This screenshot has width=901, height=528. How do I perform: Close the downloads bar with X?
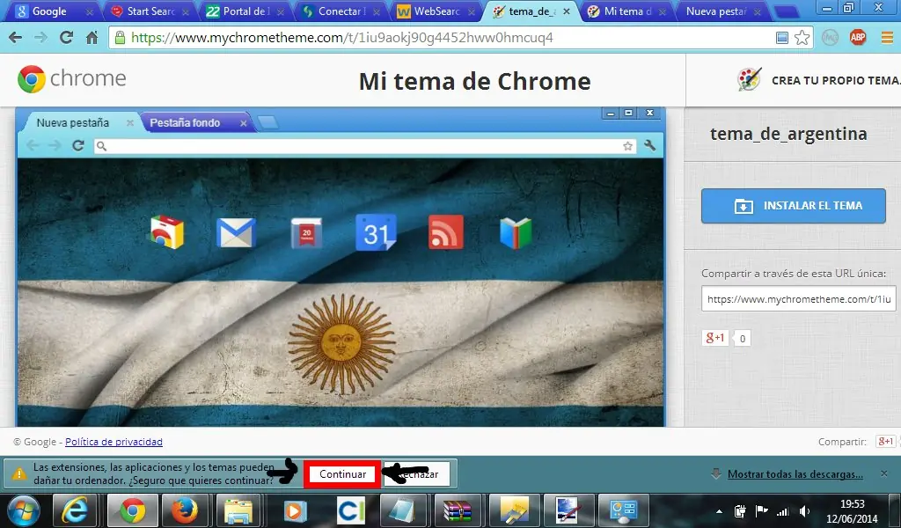point(883,474)
